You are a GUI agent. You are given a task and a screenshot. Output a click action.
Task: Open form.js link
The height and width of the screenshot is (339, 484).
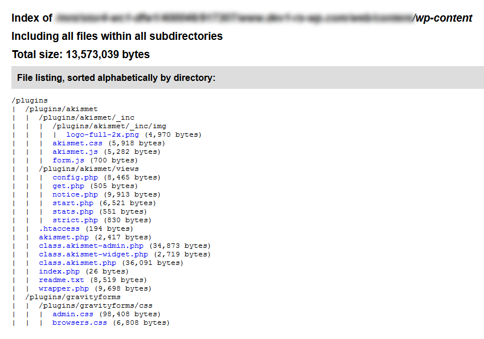point(68,160)
